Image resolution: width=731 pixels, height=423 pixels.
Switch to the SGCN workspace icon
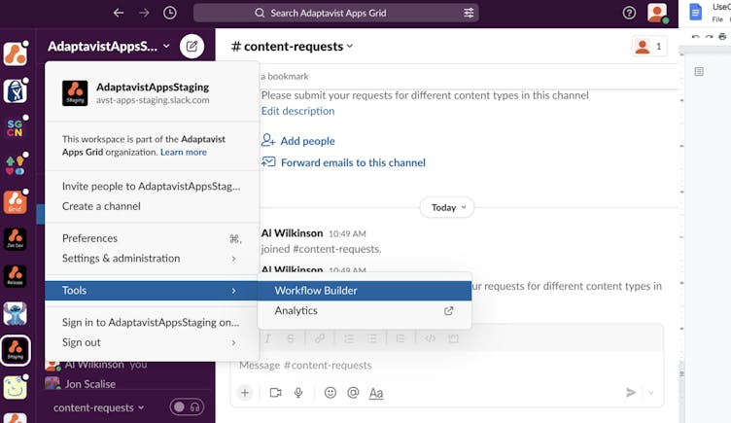15,127
